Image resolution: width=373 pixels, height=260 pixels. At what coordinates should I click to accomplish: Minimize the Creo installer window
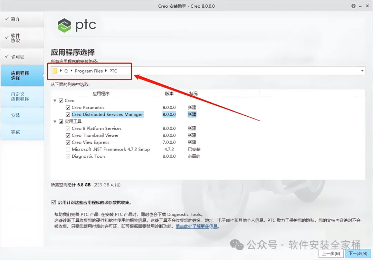click(360, 6)
